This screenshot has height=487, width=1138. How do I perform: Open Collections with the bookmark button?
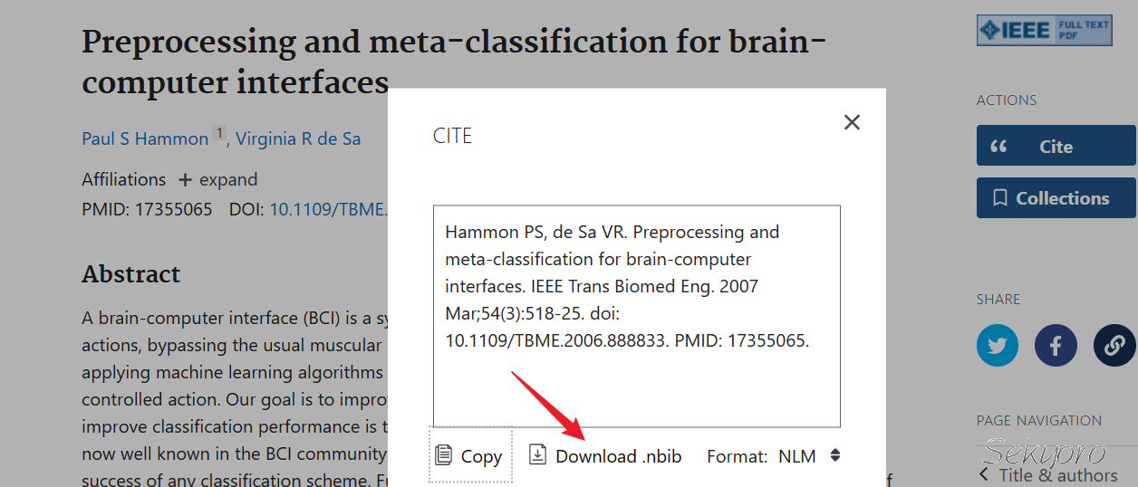(1056, 198)
